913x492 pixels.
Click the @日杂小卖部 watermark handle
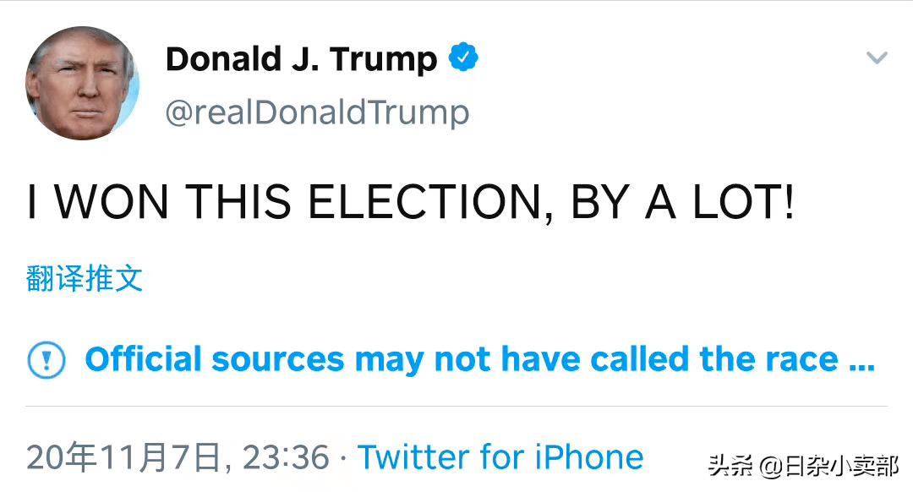(828, 465)
